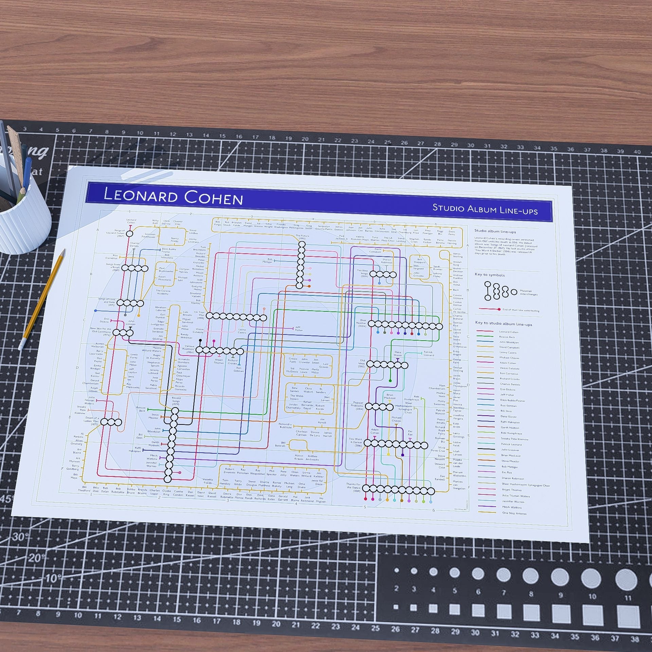Click the "Aaron Sterling" name on the map
The height and width of the screenshot is (652, 652).
457,255
